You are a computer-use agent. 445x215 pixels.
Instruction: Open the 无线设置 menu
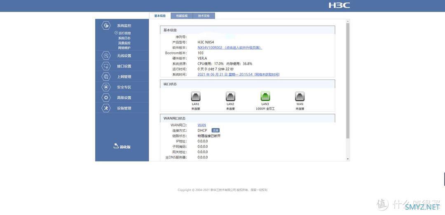click(x=124, y=56)
